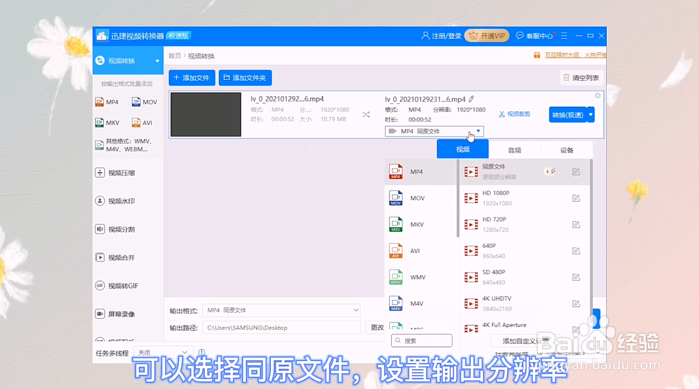This screenshot has height=389, width=699.
Task: Click the 首页 breadcrumb link
Action: [175, 56]
